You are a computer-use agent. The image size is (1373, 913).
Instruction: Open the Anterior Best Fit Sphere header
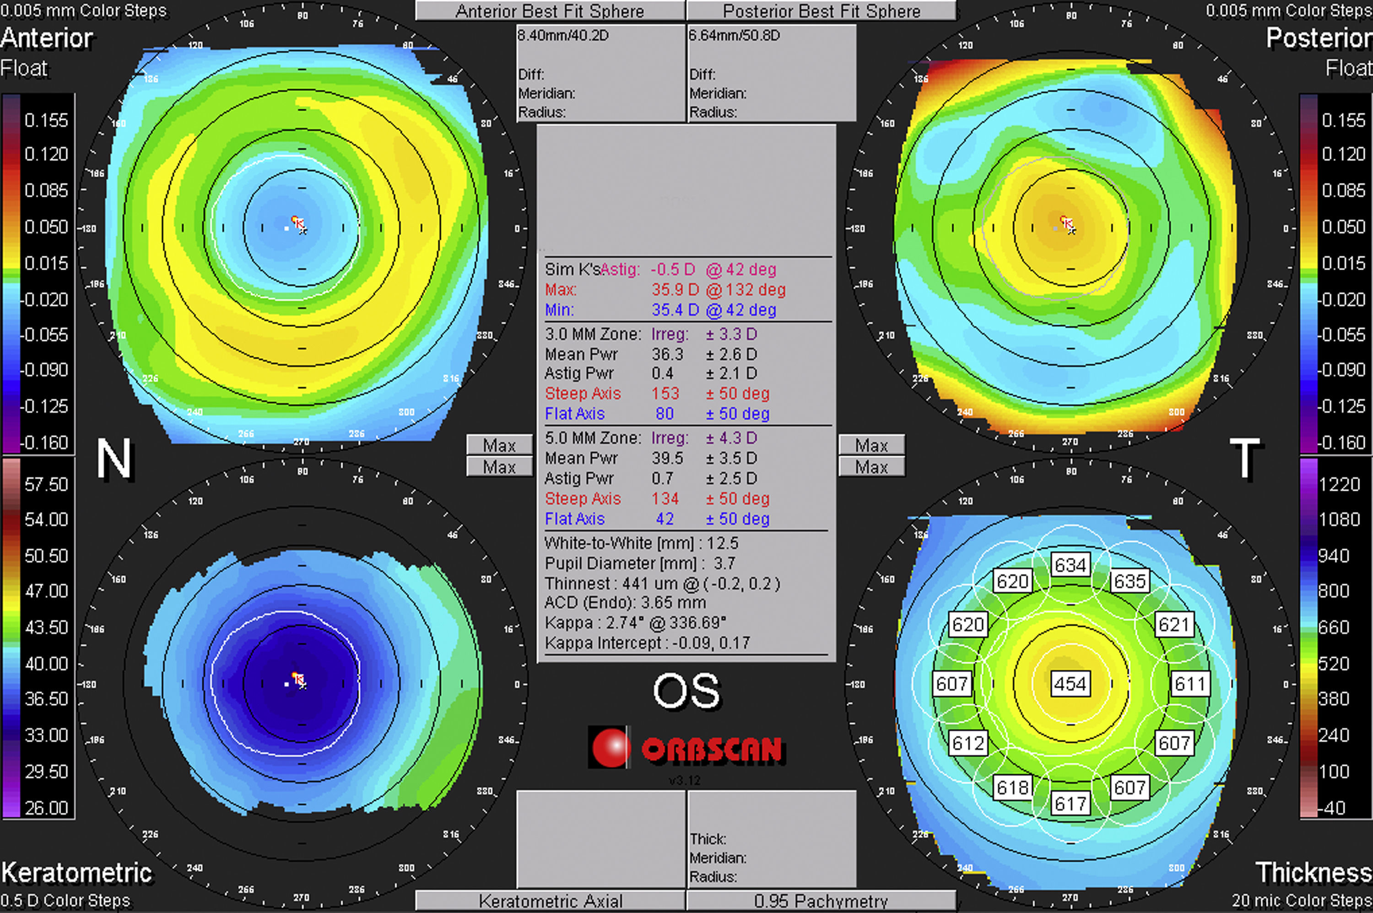pos(550,11)
